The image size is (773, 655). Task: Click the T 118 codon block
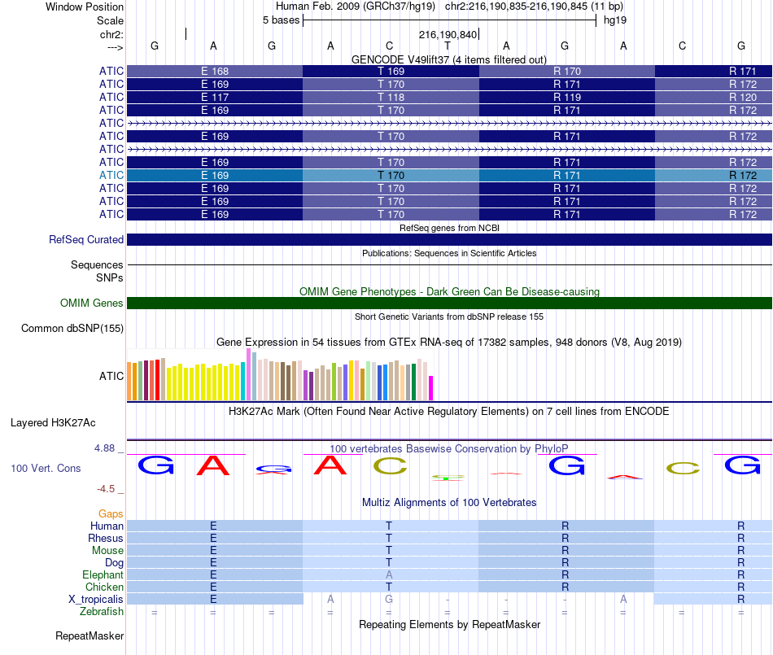pyautogui.click(x=391, y=97)
